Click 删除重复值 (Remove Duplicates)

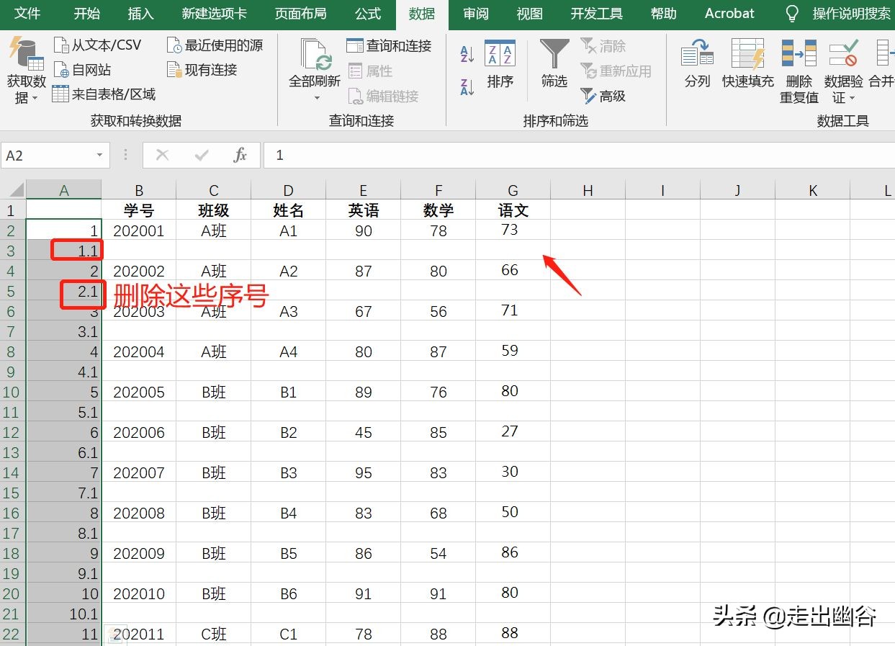(799, 71)
